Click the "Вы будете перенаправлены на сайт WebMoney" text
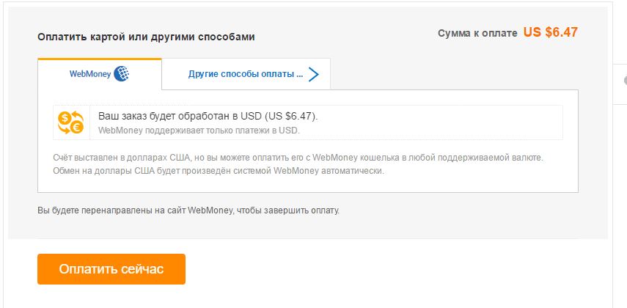The height and width of the screenshot is (308, 627). (x=188, y=210)
